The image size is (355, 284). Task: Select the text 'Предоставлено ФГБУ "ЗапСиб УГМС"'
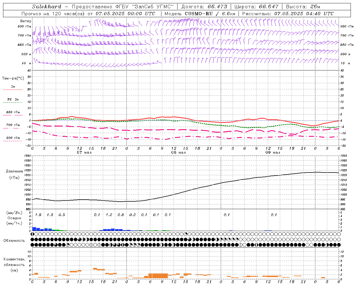click(x=123, y=7)
